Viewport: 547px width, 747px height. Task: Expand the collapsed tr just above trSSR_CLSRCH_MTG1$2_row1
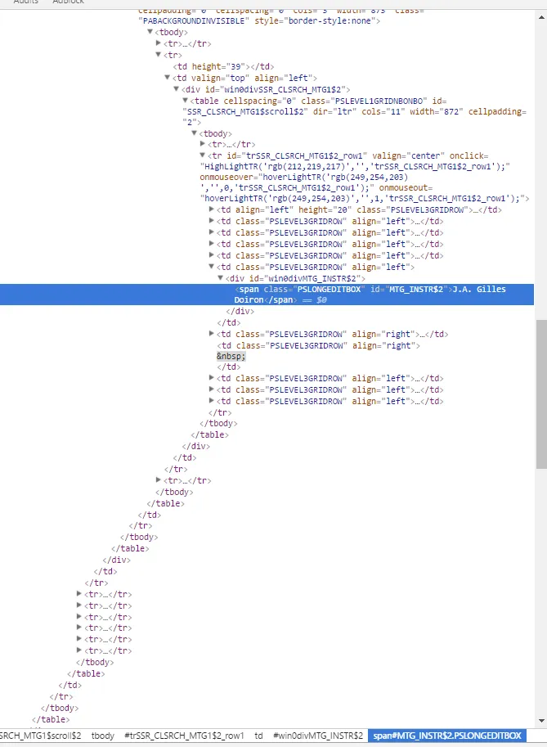click(202, 143)
